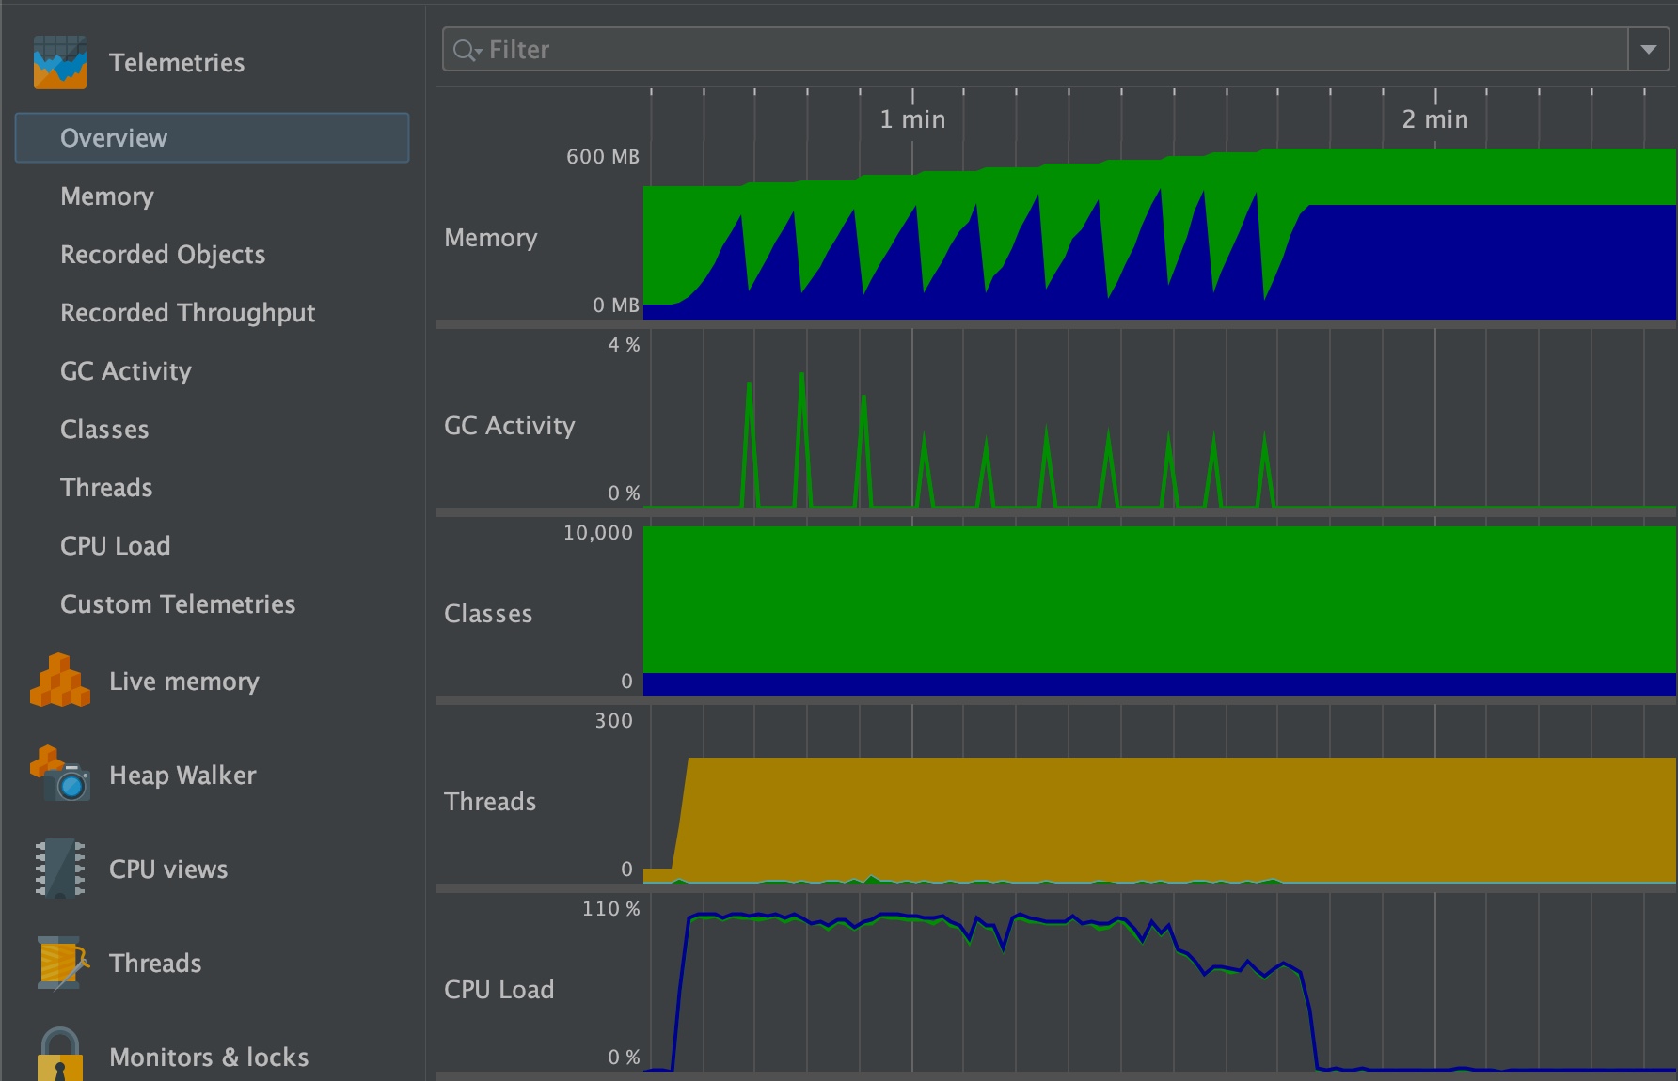Click the Heap Walker section label
The width and height of the screenshot is (1678, 1081).
point(182,775)
